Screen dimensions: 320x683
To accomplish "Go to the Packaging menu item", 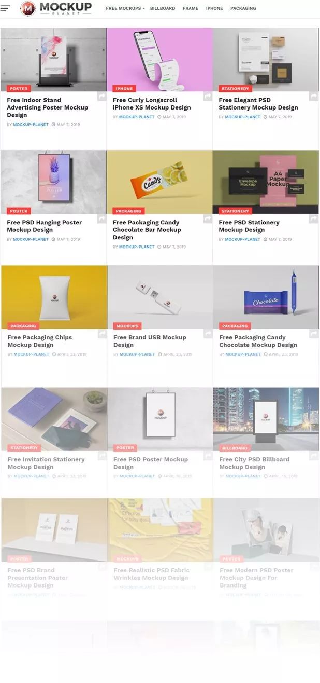I will [x=243, y=8].
